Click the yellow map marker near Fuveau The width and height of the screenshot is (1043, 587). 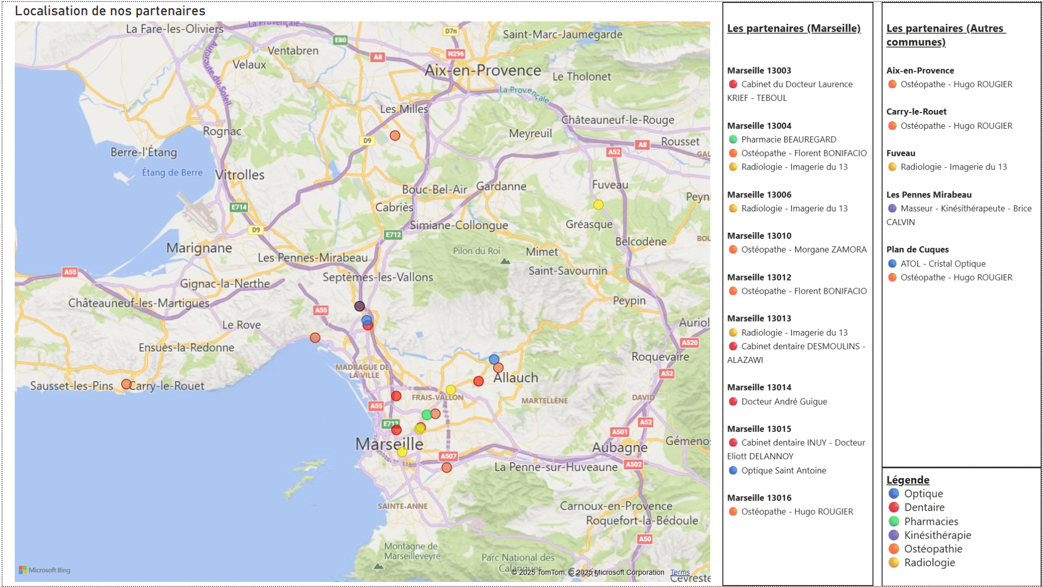point(598,205)
